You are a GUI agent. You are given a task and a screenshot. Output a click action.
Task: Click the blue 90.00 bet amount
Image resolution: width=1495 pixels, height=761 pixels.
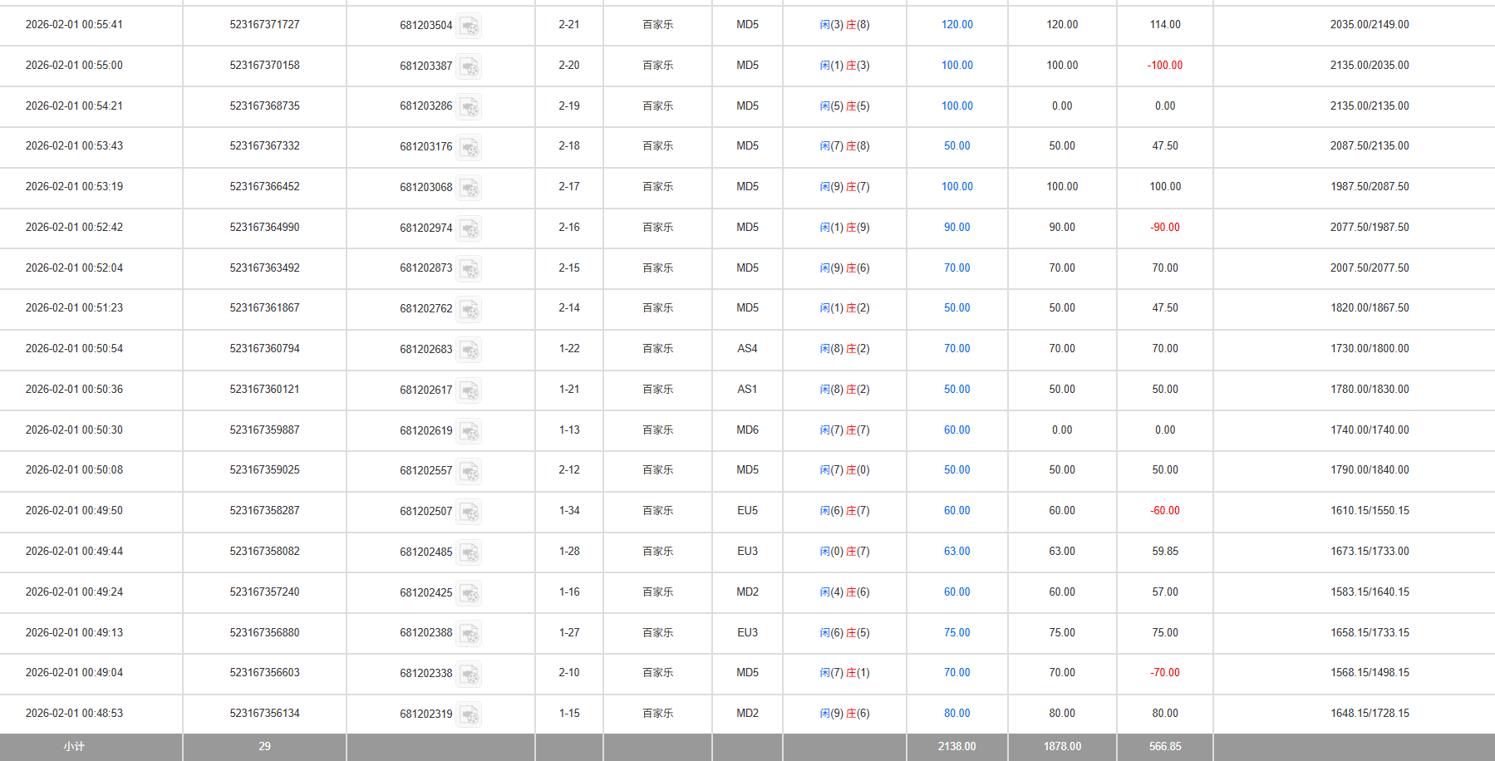pyautogui.click(x=957, y=228)
